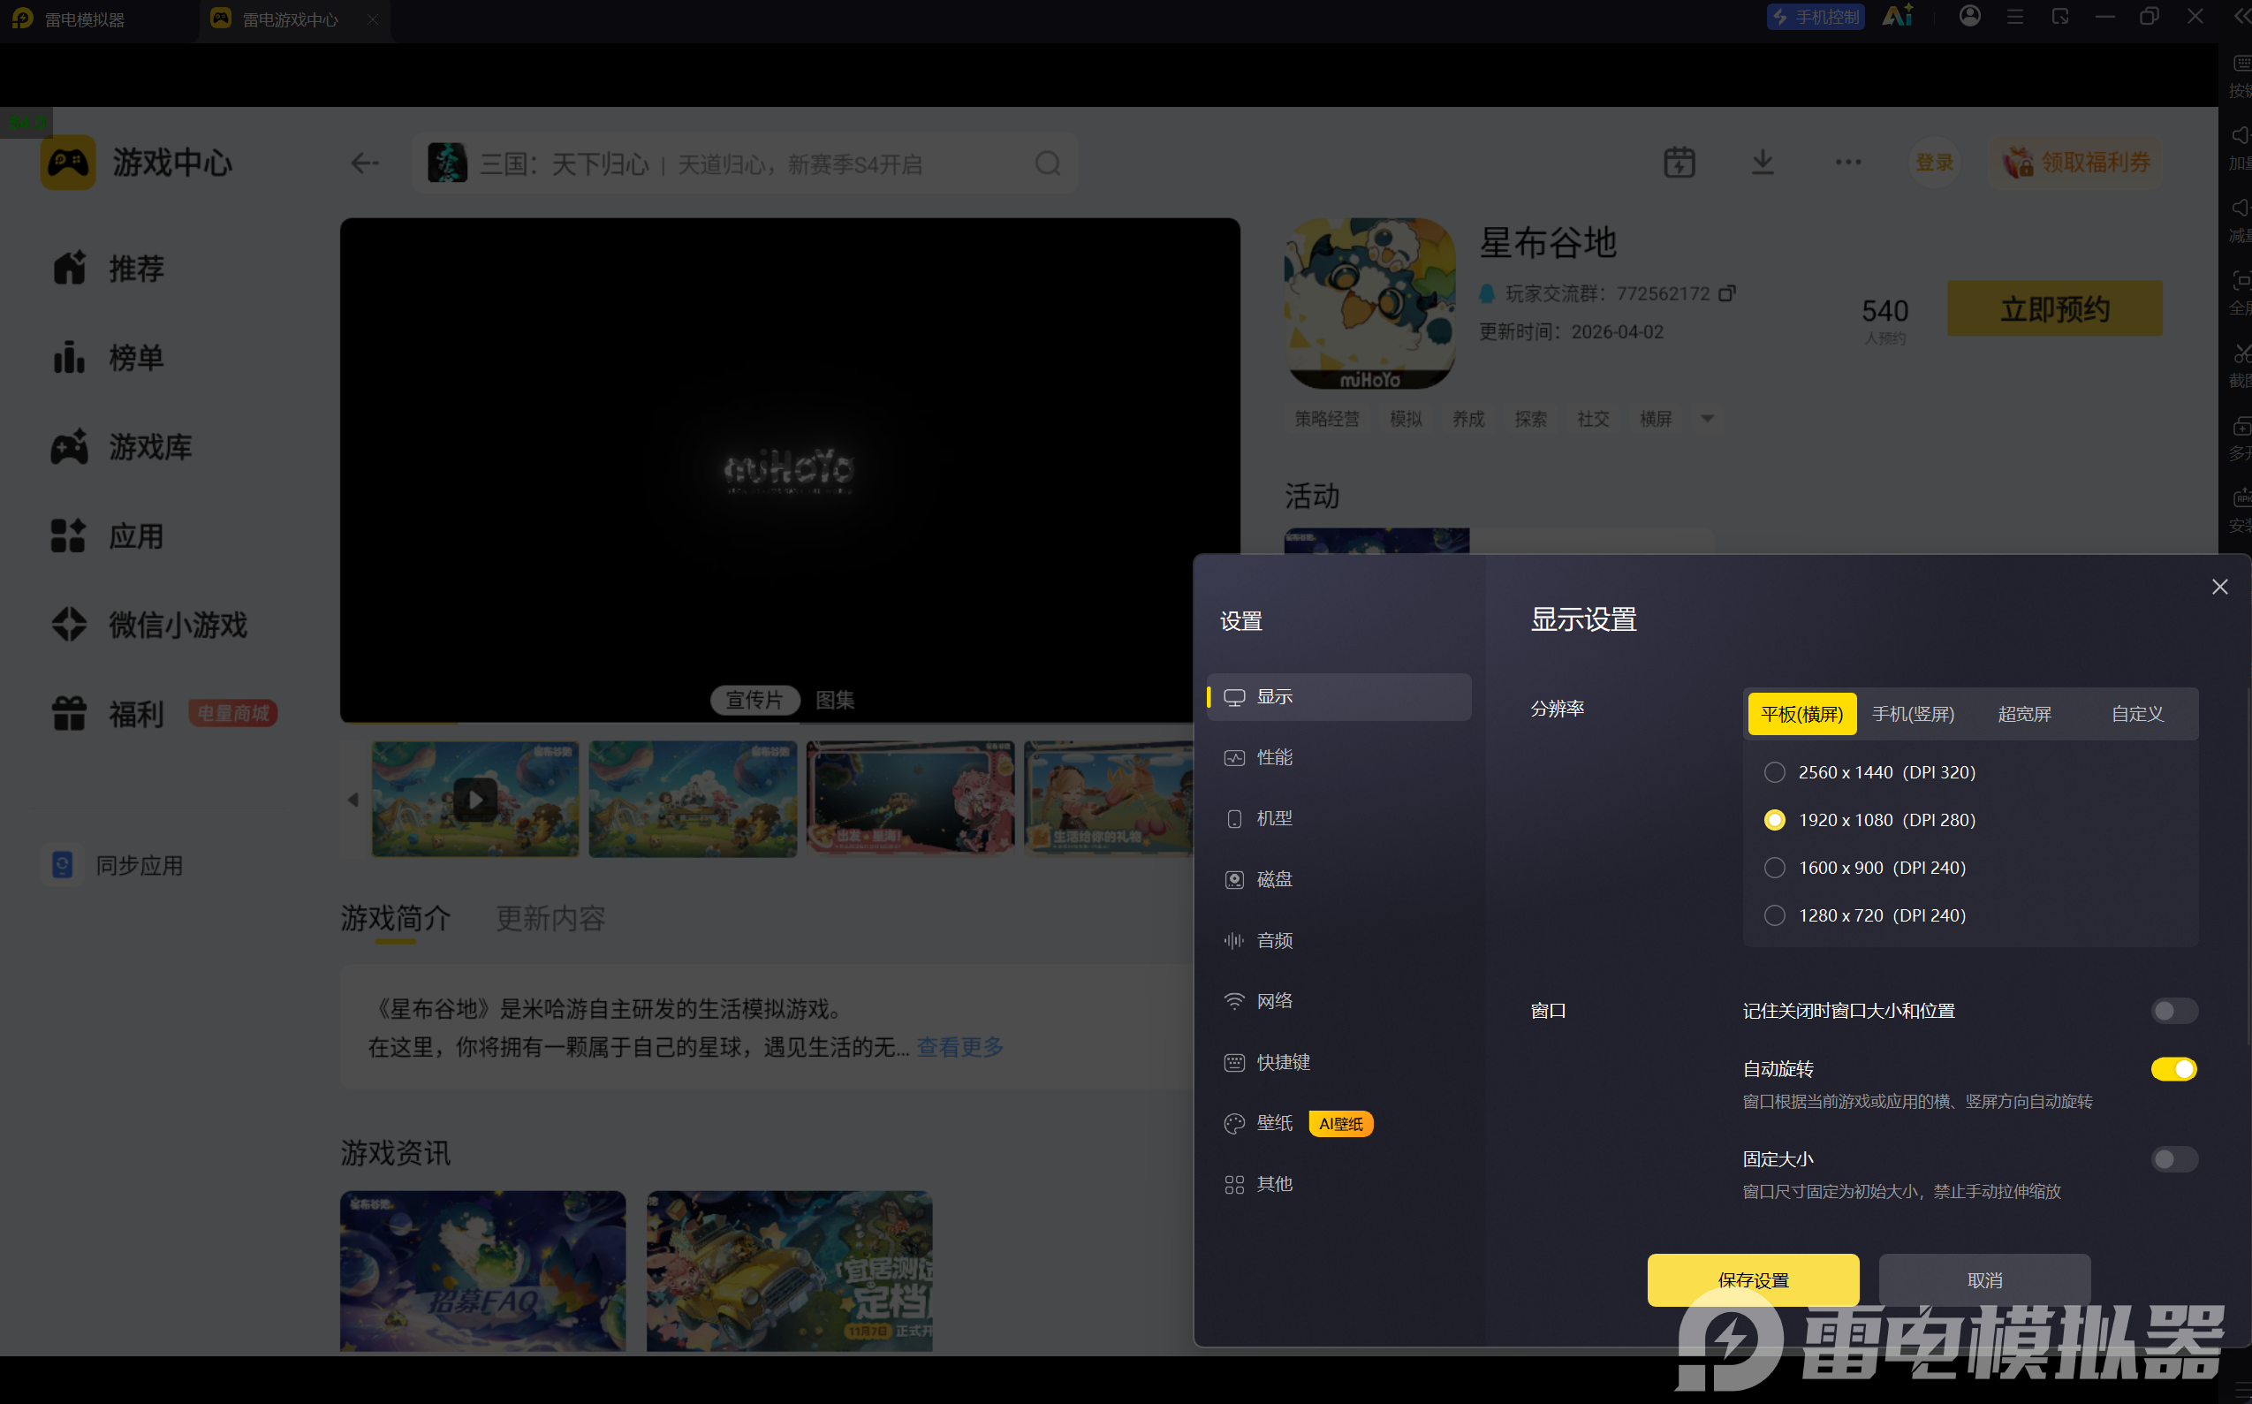
Task: Expand the game tags dropdown arrow
Action: pos(1706,419)
